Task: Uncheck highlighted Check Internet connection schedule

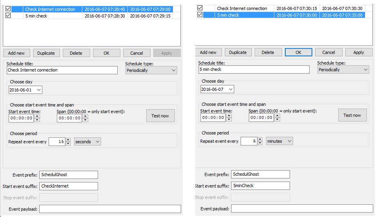Action: (8, 9)
